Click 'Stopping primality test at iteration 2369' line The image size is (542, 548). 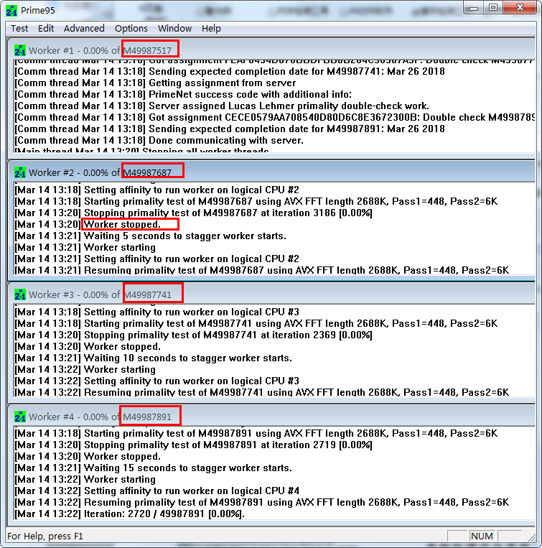[x=194, y=335]
